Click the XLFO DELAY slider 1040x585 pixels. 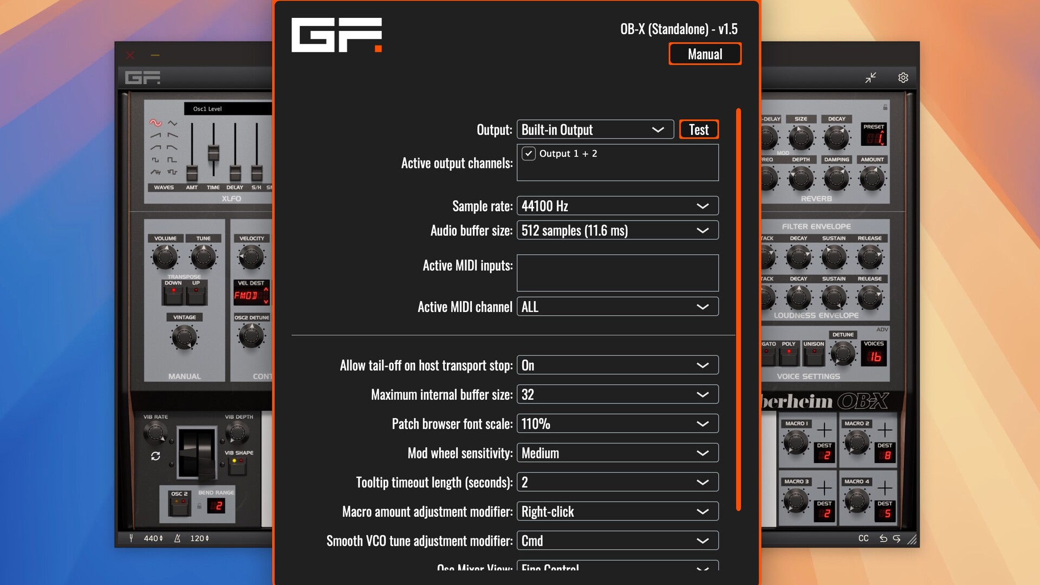pos(235,173)
